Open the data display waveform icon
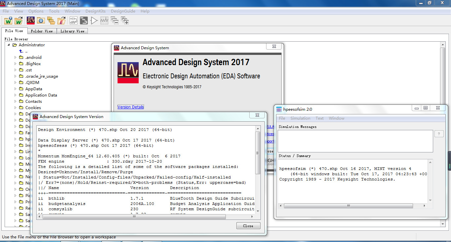The image size is (451, 242). (x=104, y=20)
